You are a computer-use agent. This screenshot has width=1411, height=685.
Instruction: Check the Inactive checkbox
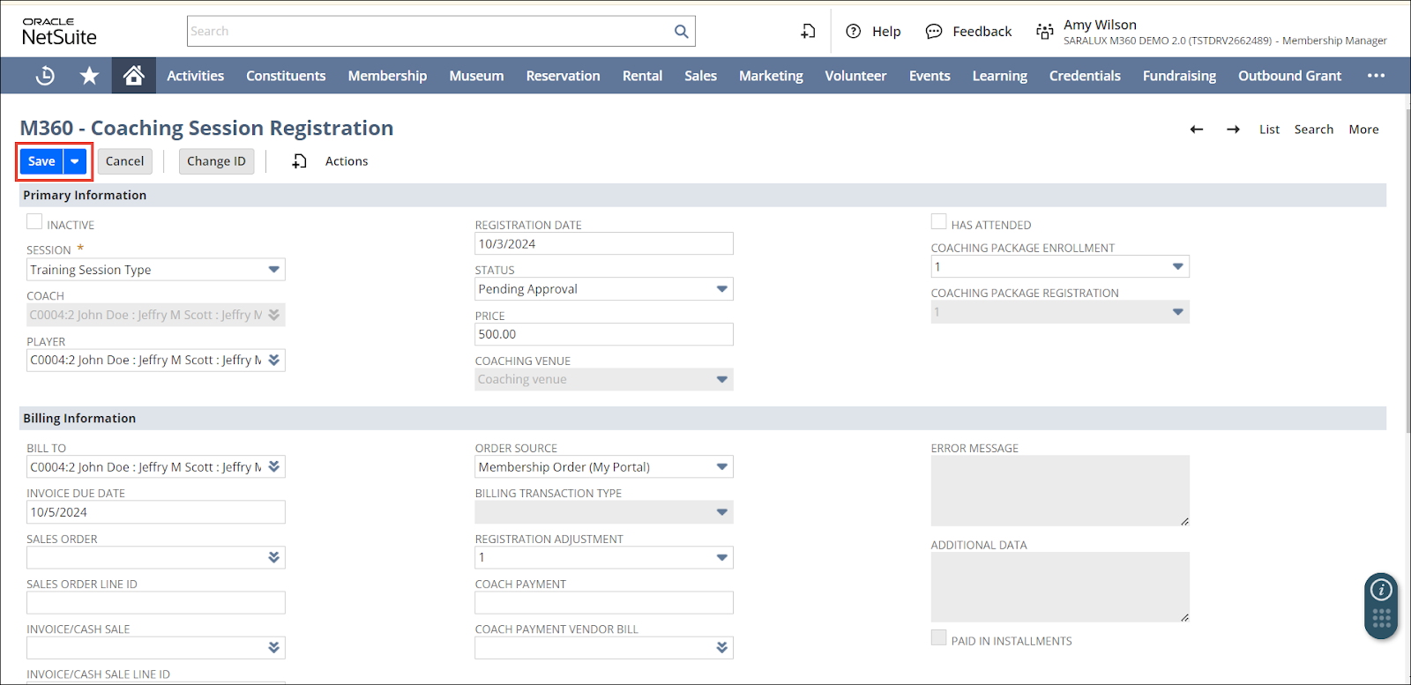pos(34,222)
